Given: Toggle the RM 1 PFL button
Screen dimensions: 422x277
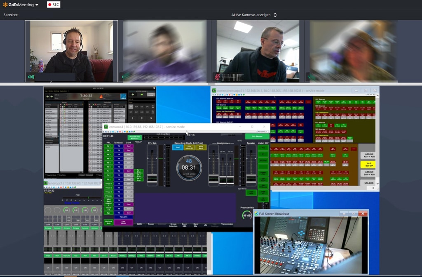Looking at the screenshot, I should coord(109,146).
